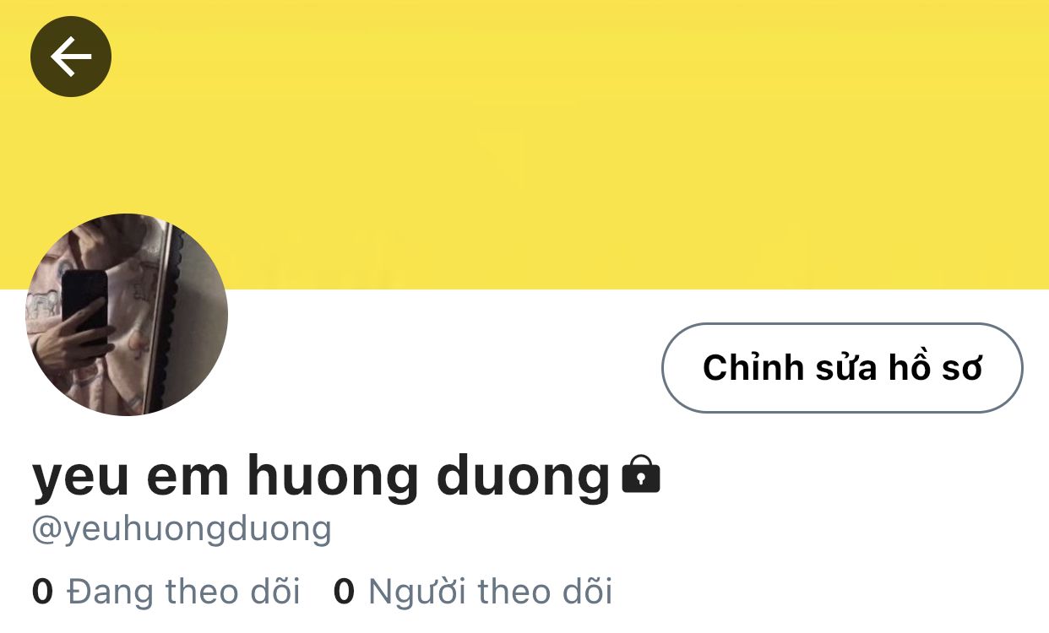The width and height of the screenshot is (1049, 633).
Task: Go back using the arrow icon
Action: click(x=71, y=57)
